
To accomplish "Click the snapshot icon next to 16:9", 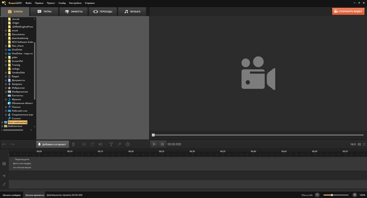I will click(x=358, y=144).
